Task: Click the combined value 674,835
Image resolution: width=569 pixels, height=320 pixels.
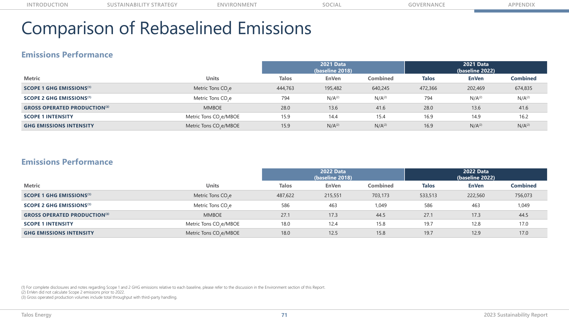Action: tap(523, 88)
